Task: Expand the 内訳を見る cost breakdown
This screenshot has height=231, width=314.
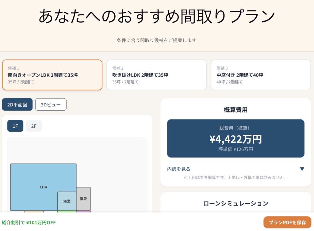Action: [236, 169]
